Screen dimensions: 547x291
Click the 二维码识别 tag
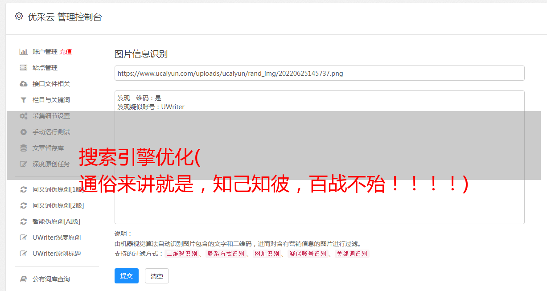(x=181, y=254)
